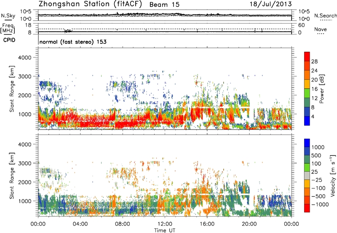Click '1000' on velocity panel range axis
Image resolution: width=337 pixels, height=233 pixels.
coord(24,201)
